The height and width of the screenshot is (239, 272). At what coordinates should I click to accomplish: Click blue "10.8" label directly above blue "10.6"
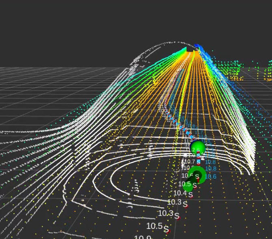coord(211,169)
